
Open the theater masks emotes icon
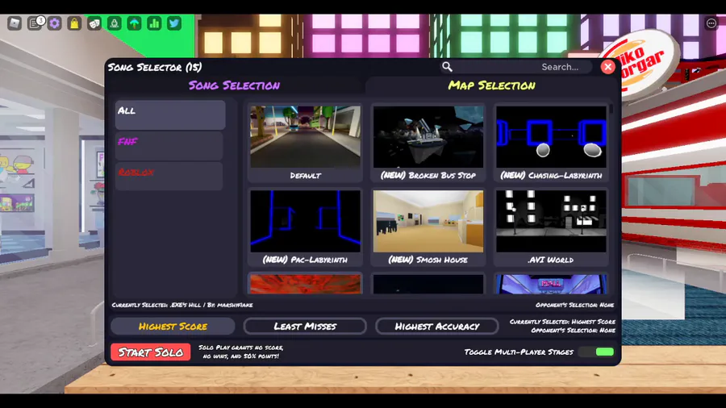click(x=94, y=23)
